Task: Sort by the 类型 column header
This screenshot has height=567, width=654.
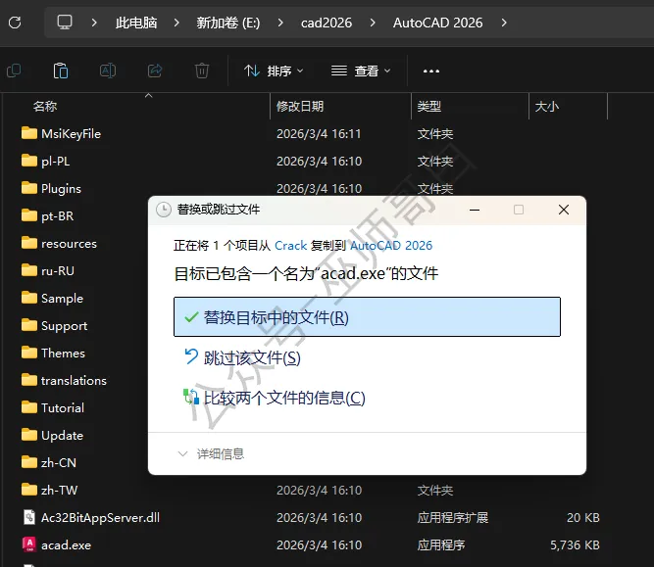Action: pyautogui.click(x=429, y=107)
